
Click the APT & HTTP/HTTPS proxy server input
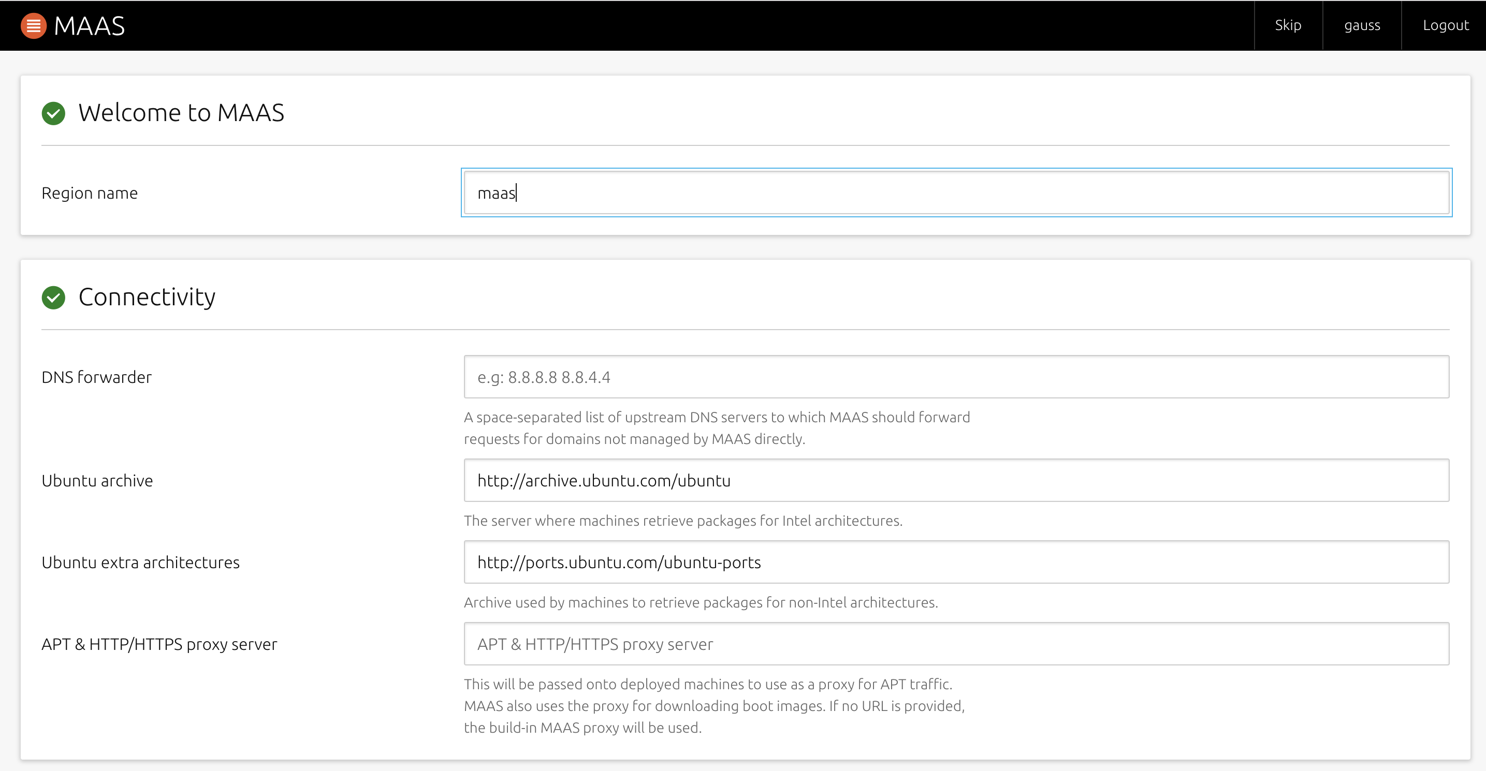pyautogui.click(x=956, y=644)
